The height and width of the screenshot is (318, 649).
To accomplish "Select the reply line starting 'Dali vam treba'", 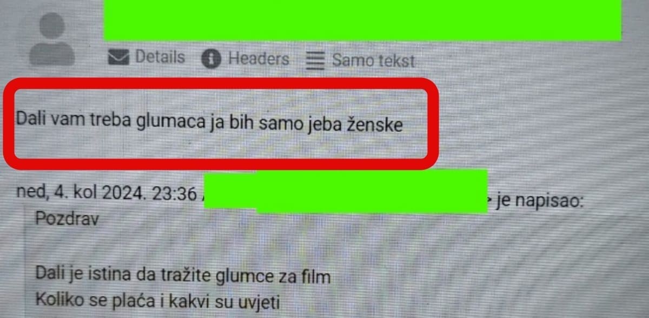I will coord(209,122).
